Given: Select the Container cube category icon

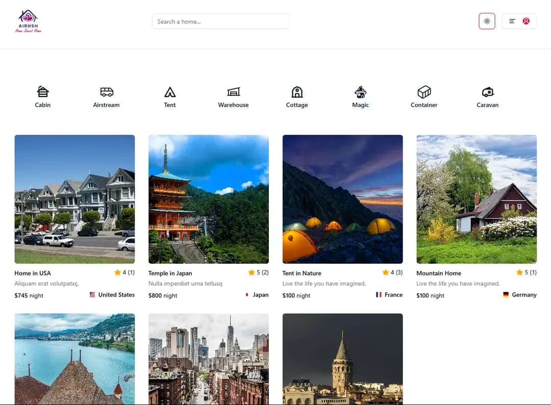Looking at the screenshot, I should 424,92.
